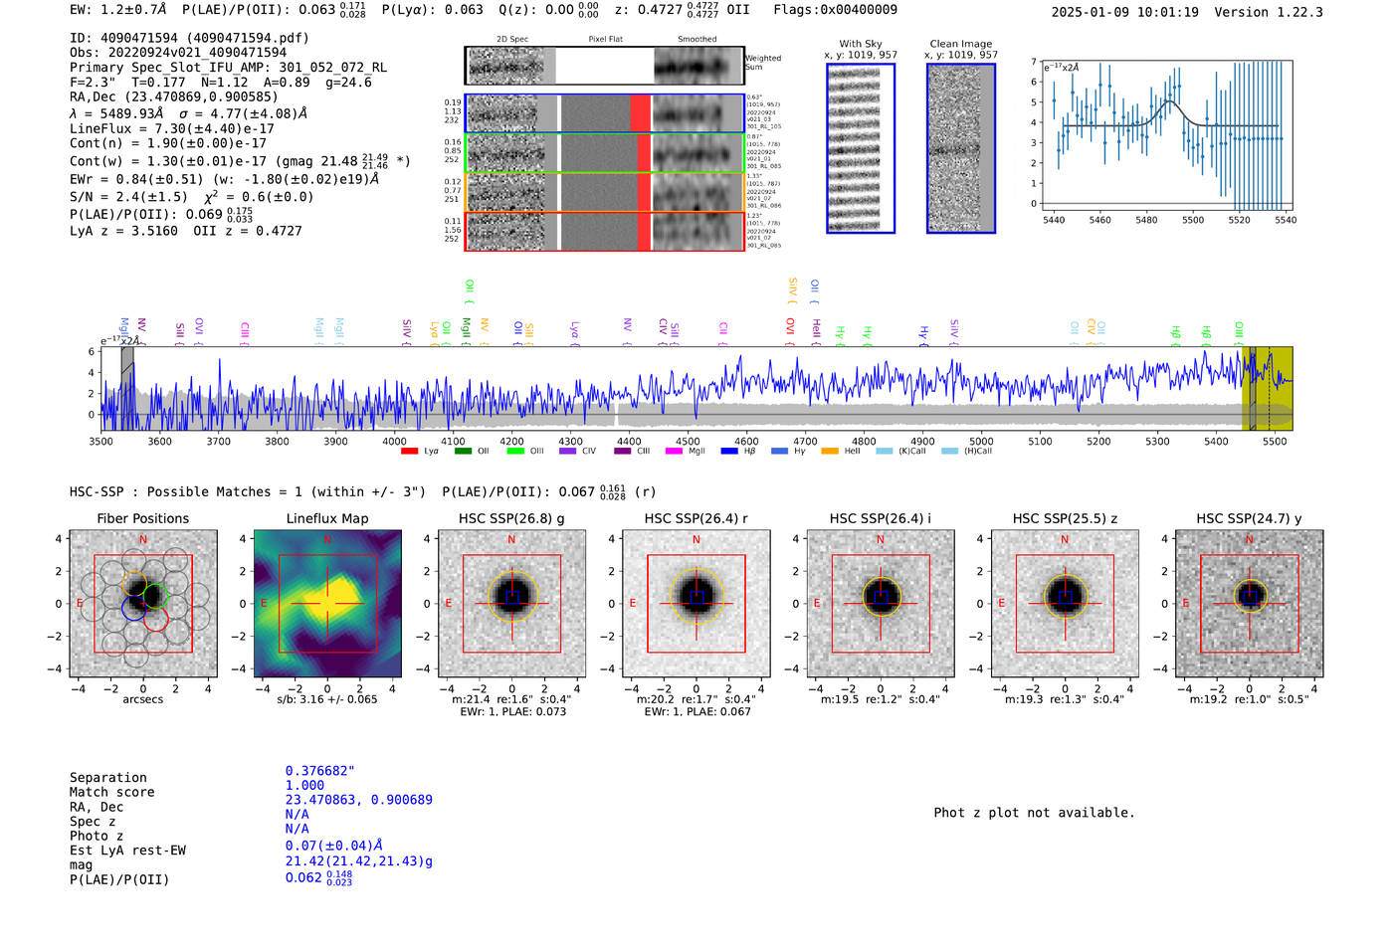Click the 'Obs: 20220924v021_4090471594' line
Screen dimensions: 1393x948
coord(178,53)
